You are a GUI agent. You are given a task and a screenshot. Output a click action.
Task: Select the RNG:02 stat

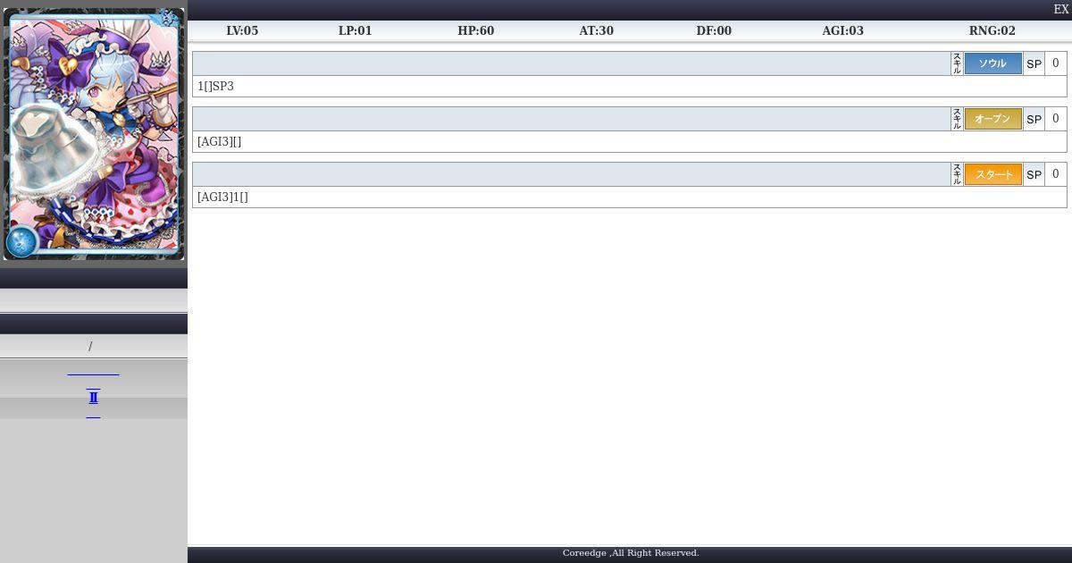(992, 30)
